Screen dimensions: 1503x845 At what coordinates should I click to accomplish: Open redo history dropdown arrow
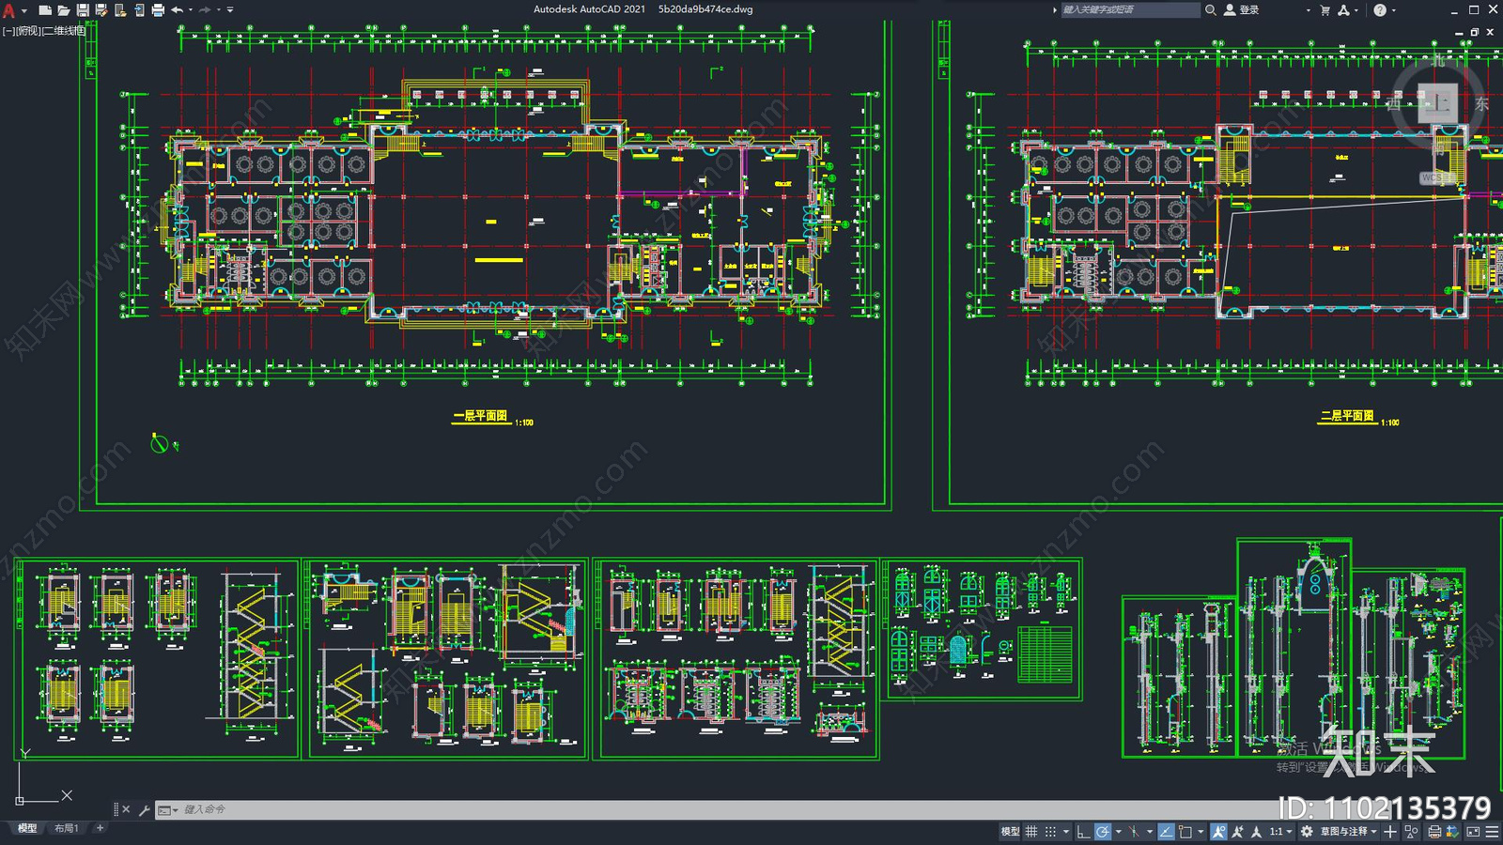coord(218,9)
